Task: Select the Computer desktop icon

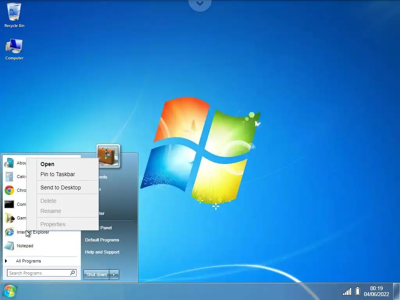Action: (14, 49)
